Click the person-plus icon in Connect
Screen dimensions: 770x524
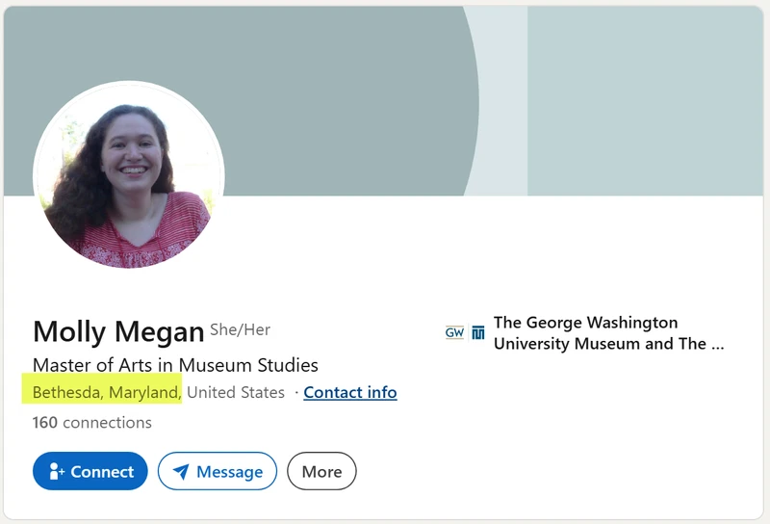pos(57,471)
